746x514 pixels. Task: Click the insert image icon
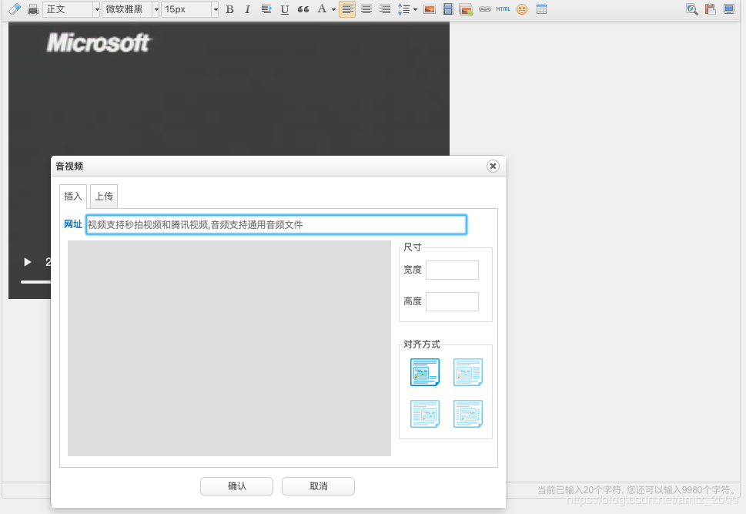point(430,9)
